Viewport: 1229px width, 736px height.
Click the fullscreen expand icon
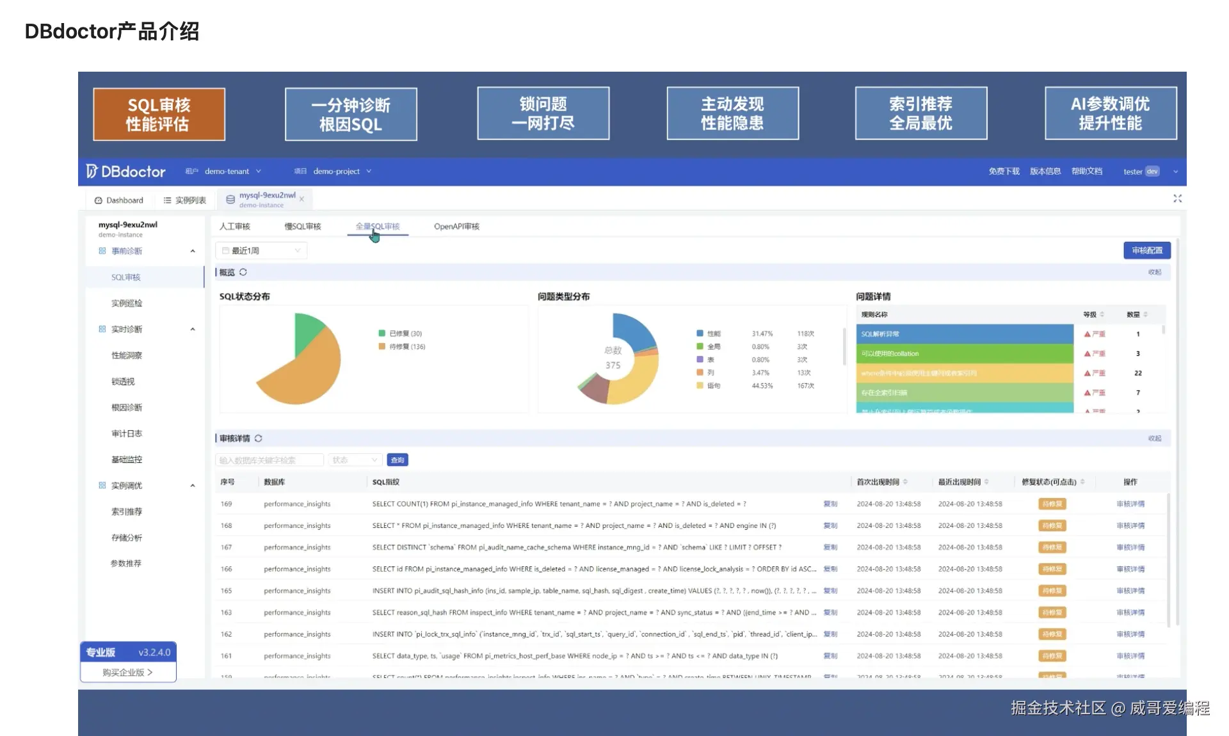click(x=1177, y=198)
